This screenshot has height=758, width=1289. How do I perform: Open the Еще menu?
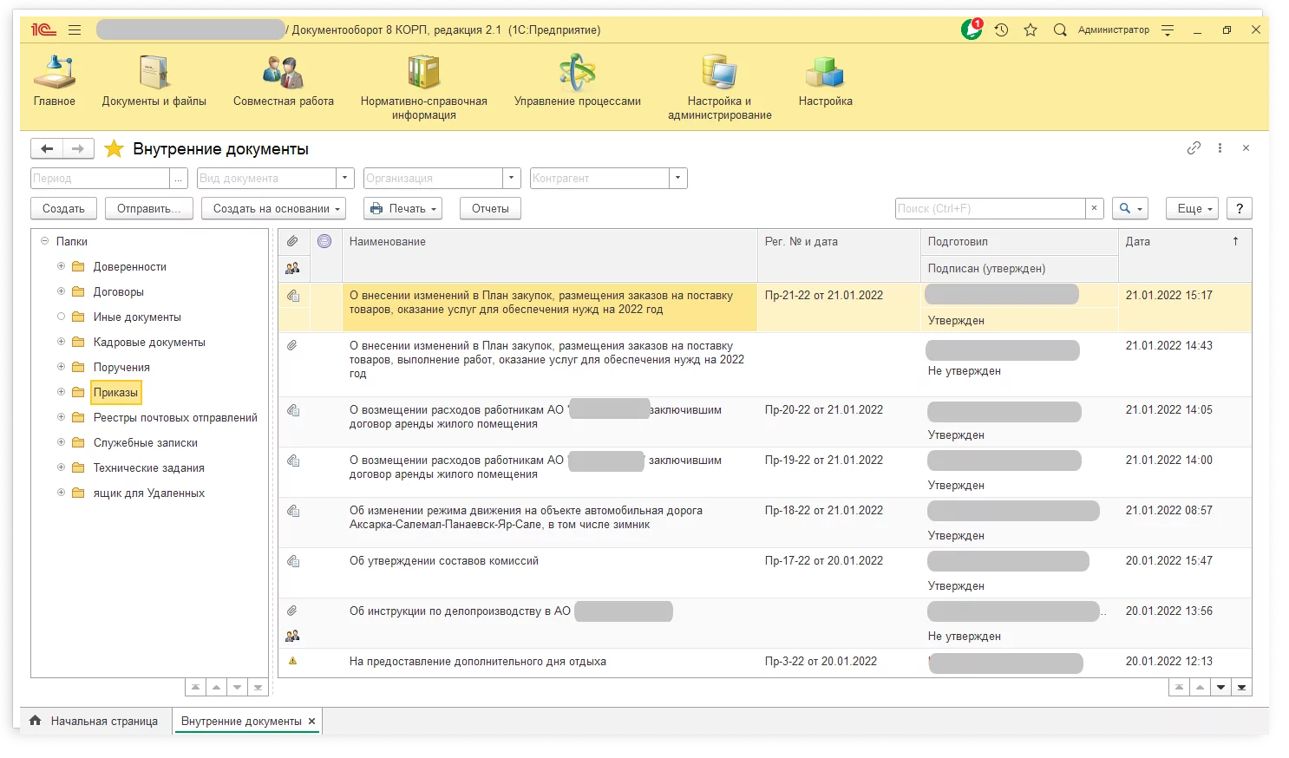point(1192,208)
